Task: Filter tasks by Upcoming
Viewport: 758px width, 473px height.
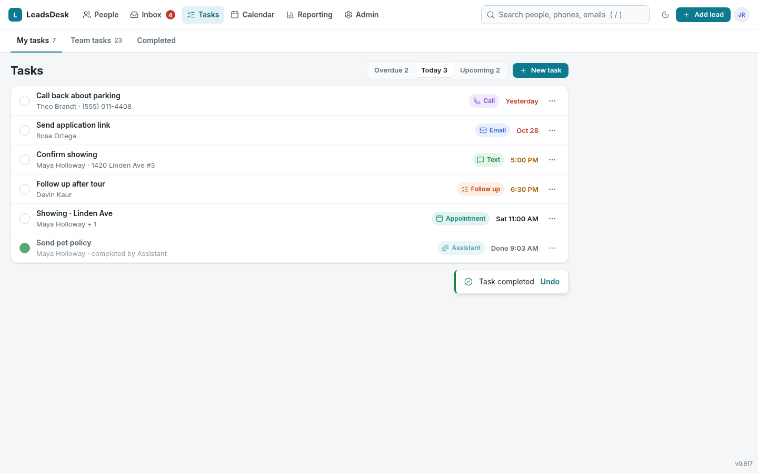Action: [x=480, y=70]
